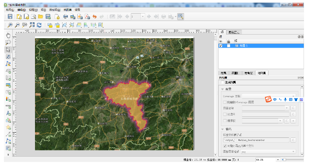Image resolution: width=311 pixels, height=165 pixels.
Task: Click the Add Shape tool icon
Action: point(8,120)
